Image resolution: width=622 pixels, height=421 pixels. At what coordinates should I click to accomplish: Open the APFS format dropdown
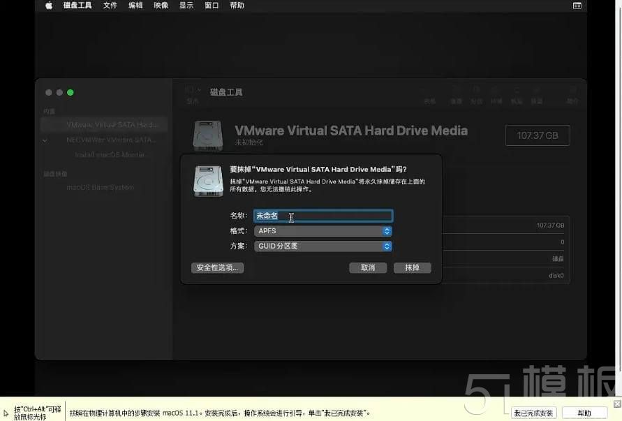pos(323,230)
